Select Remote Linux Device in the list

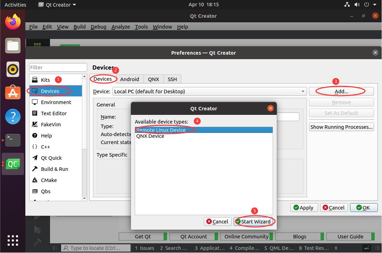(204, 130)
